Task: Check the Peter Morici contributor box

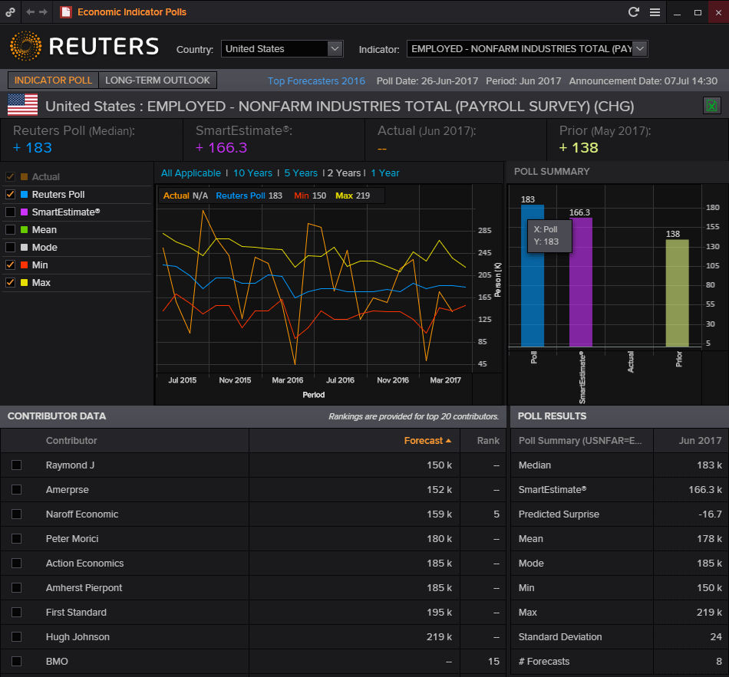Action: click(16, 538)
